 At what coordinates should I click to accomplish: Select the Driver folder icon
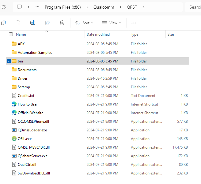[x=14, y=78]
